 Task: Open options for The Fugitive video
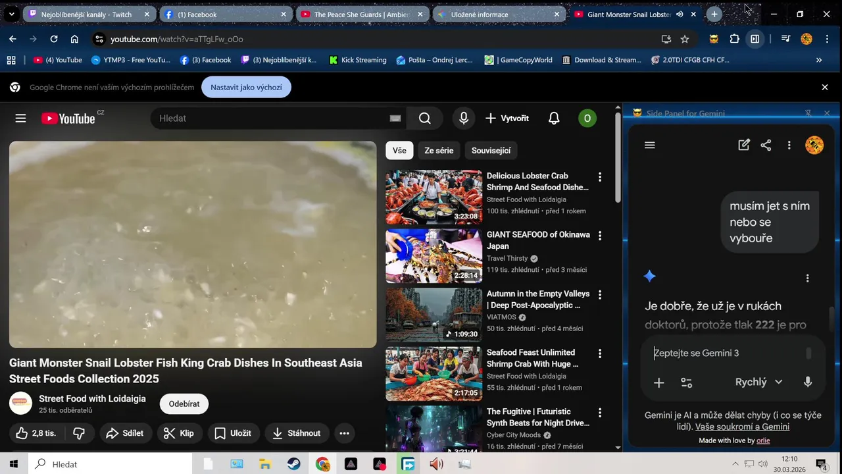(x=599, y=413)
